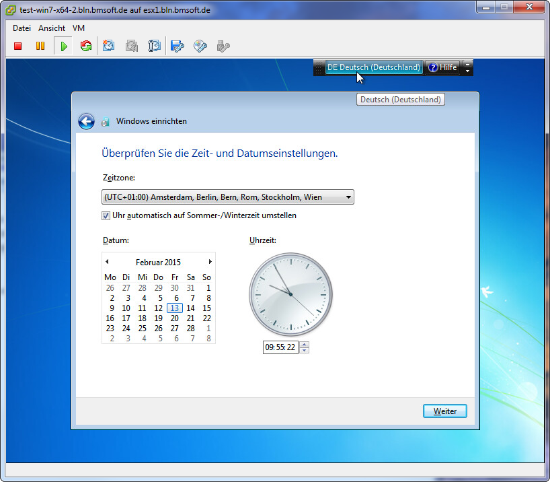Select February 16 in the calendar
The height and width of the screenshot is (482, 550).
110,318
